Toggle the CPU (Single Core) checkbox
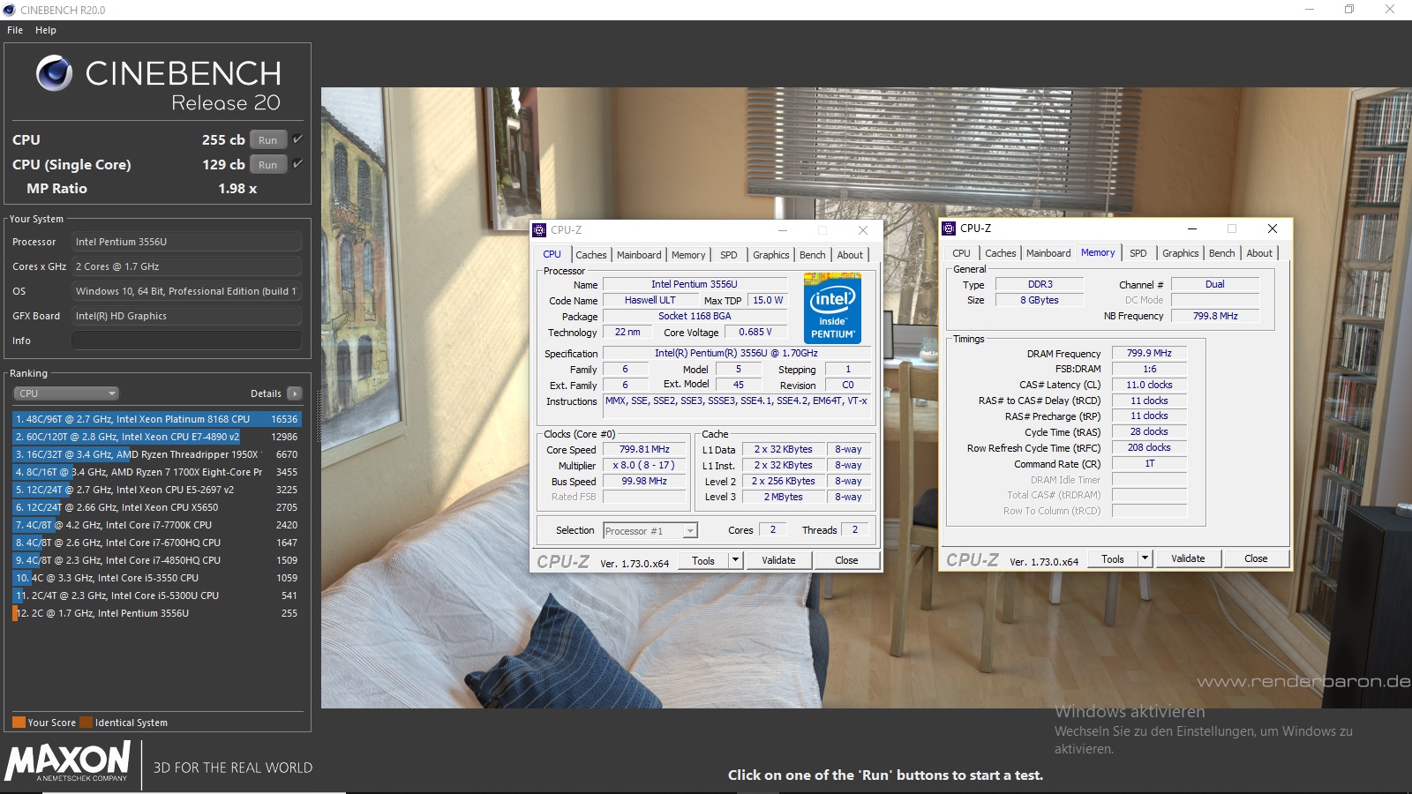 [297, 164]
